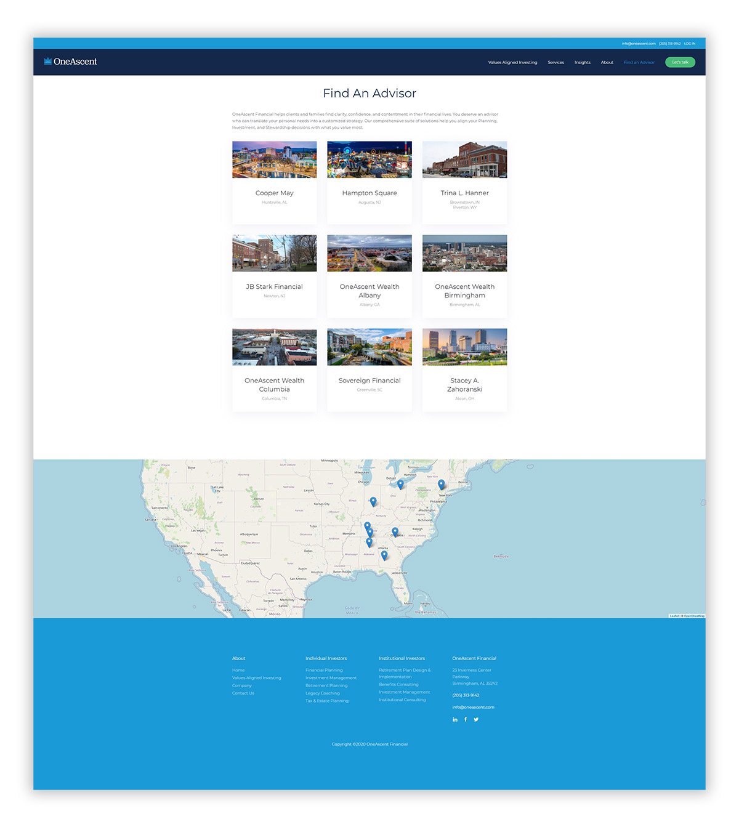This screenshot has height=827, width=739.
Task: Click the email address in the top bar
Action: (x=639, y=44)
